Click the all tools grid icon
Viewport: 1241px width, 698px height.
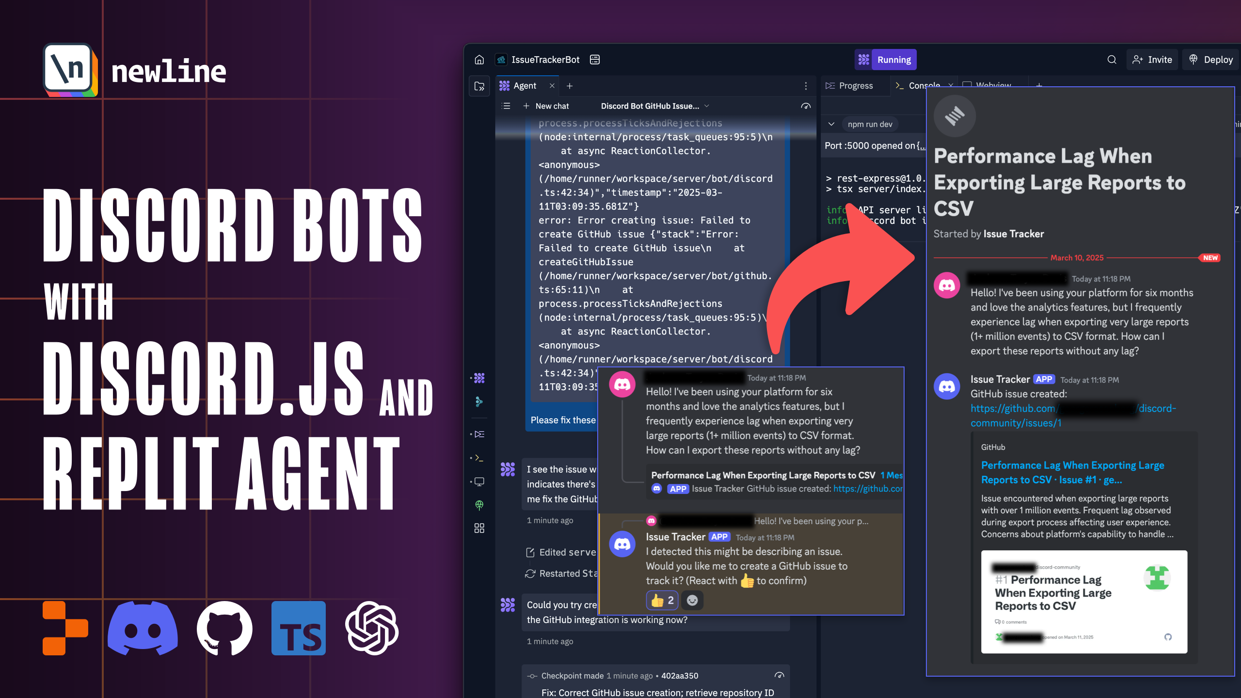point(479,528)
